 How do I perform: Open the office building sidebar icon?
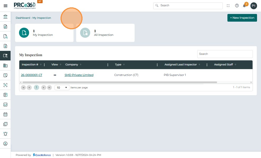5,66
